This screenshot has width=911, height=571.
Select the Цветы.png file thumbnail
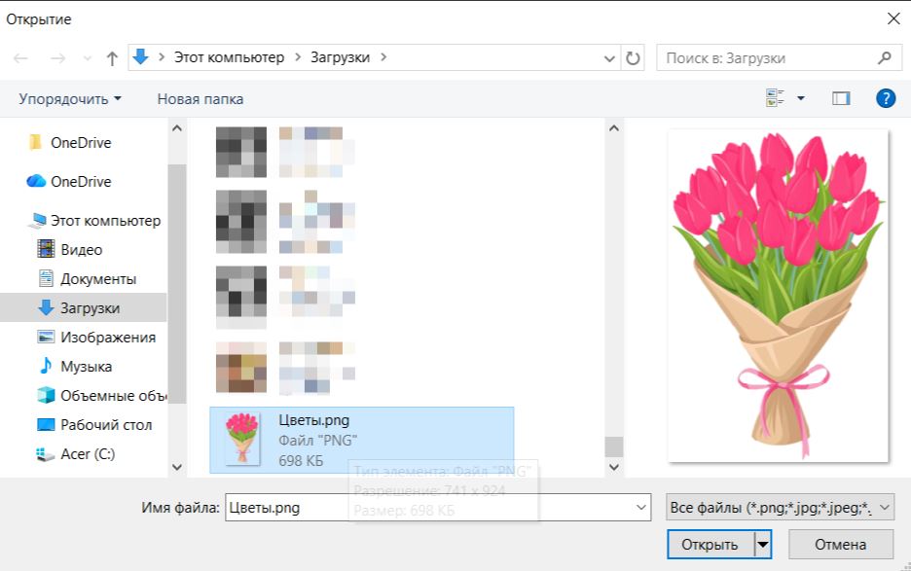click(x=242, y=439)
